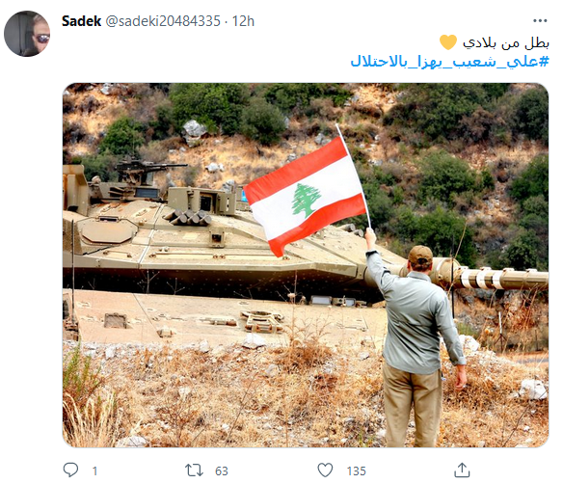
Task: Open the three-dot more options menu
Action: (x=540, y=21)
